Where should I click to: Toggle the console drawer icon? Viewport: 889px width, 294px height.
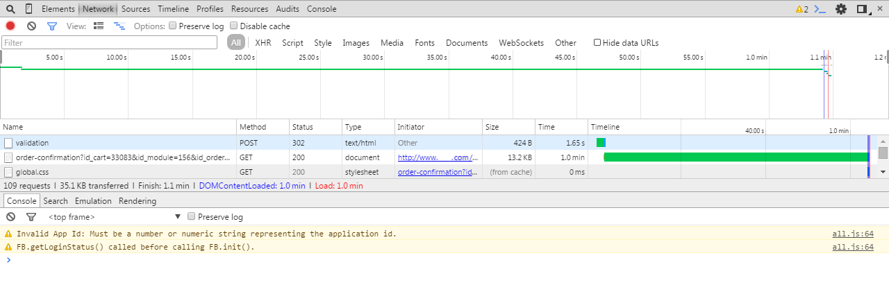tap(820, 9)
